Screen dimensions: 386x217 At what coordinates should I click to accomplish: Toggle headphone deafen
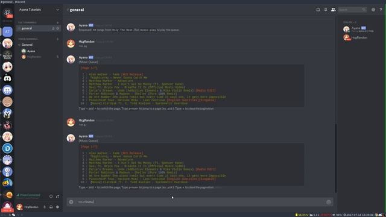[51, 207]
